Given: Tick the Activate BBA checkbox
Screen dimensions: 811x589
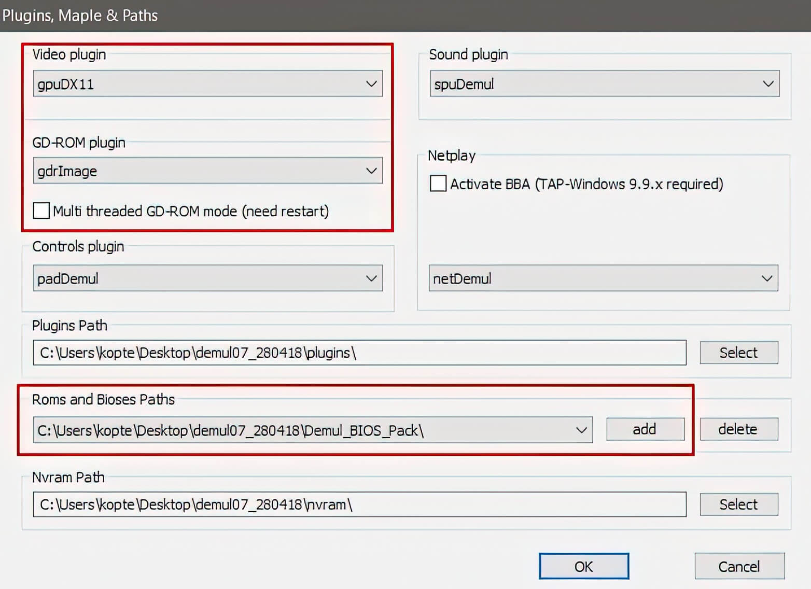Looking at the screenshot, I should click(x=438, y=184).
